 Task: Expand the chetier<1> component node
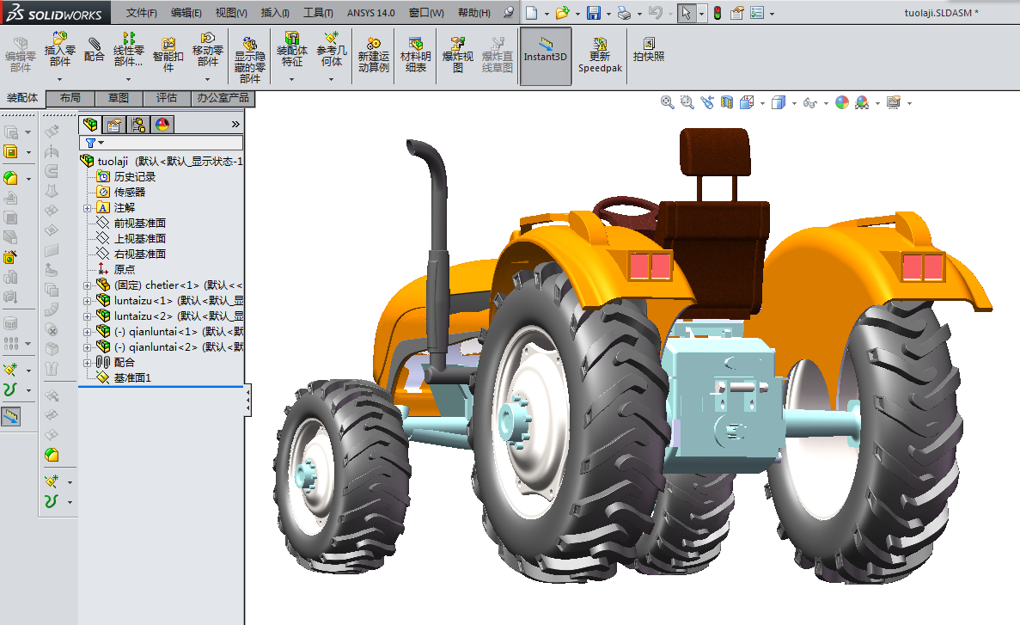tap(87, 285)
